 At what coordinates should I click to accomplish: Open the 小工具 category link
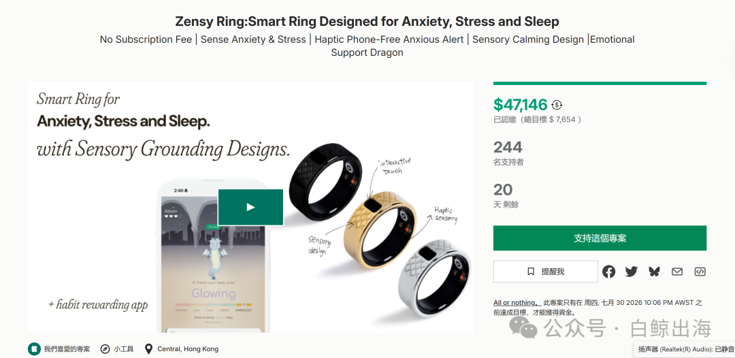point(123,348)
